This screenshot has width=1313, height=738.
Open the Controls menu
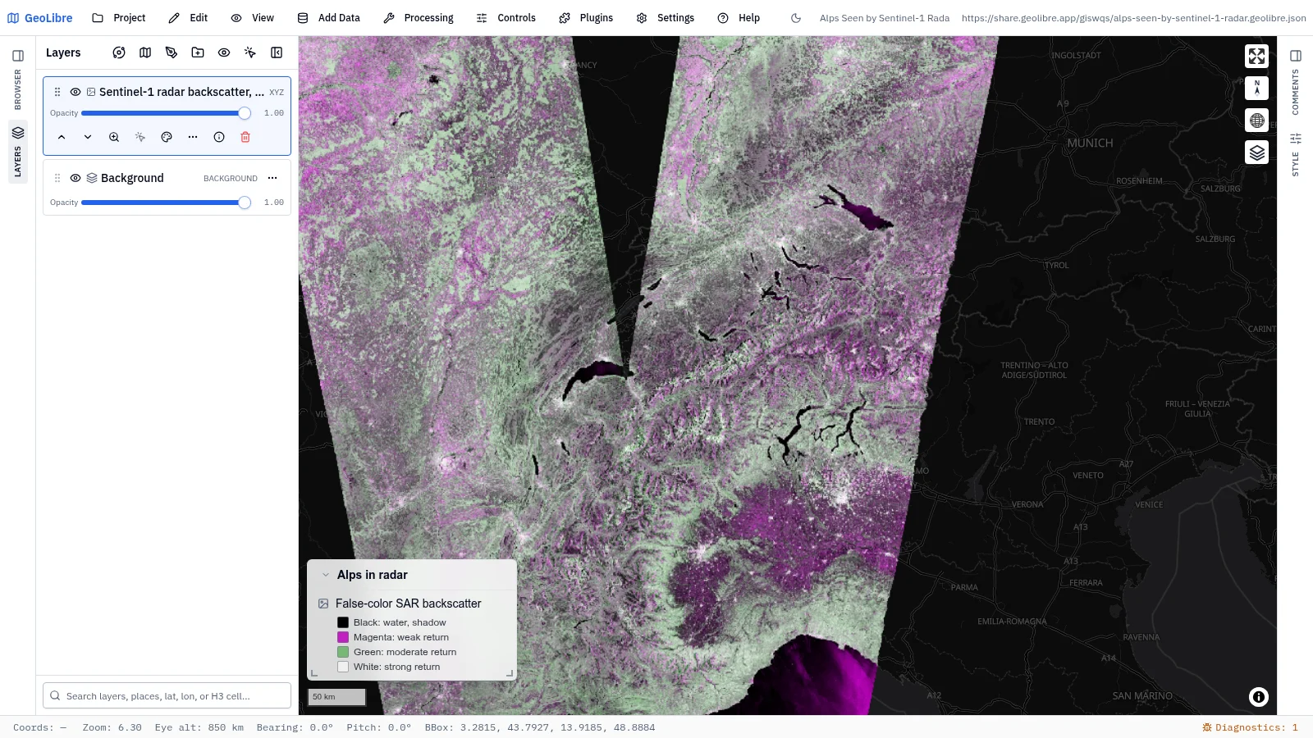(506, 18)
